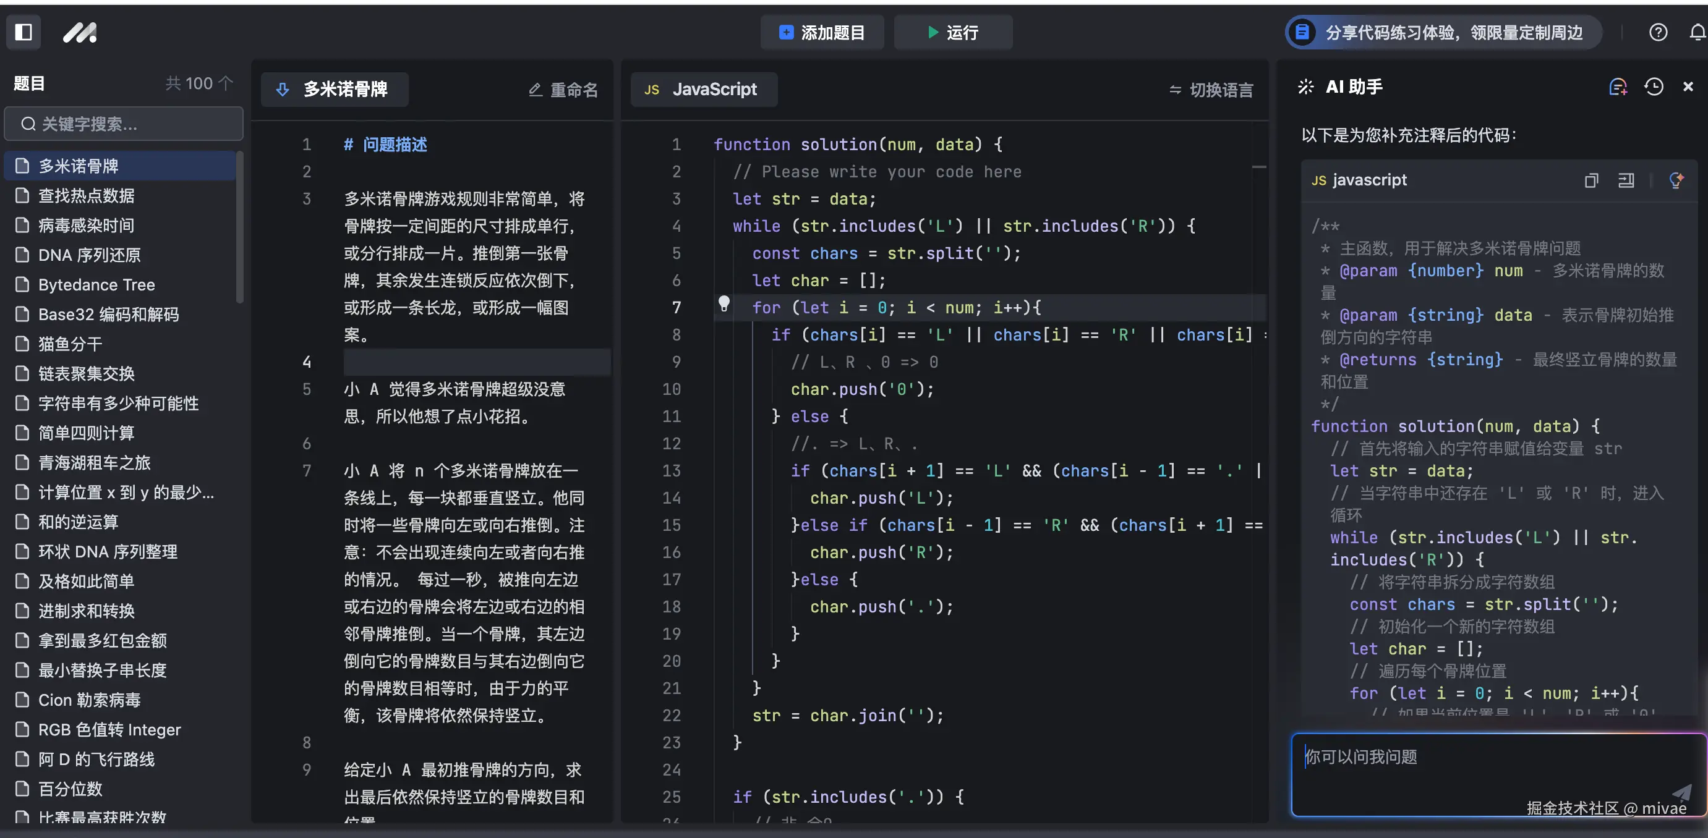
Task: Open AI assistant chat history icon
Action: [x=1654, y=87]
